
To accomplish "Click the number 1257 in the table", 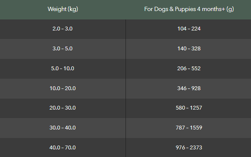I will coord(196,108).
